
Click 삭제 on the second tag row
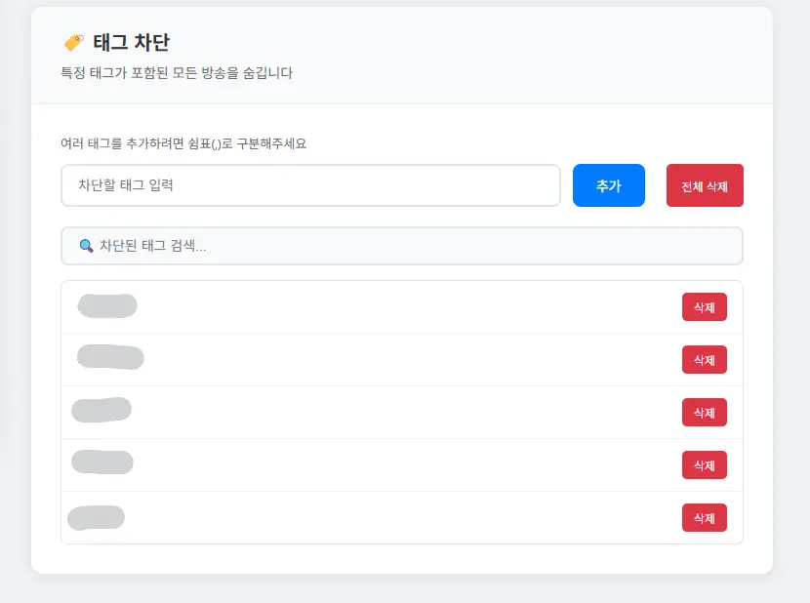pyautogui.click(x=704, y=360)
